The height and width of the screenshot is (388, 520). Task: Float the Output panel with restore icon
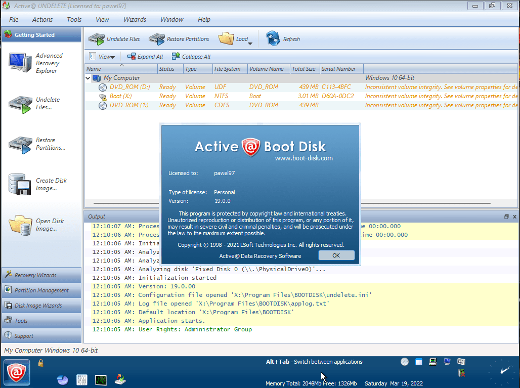(x=506, y=217)
